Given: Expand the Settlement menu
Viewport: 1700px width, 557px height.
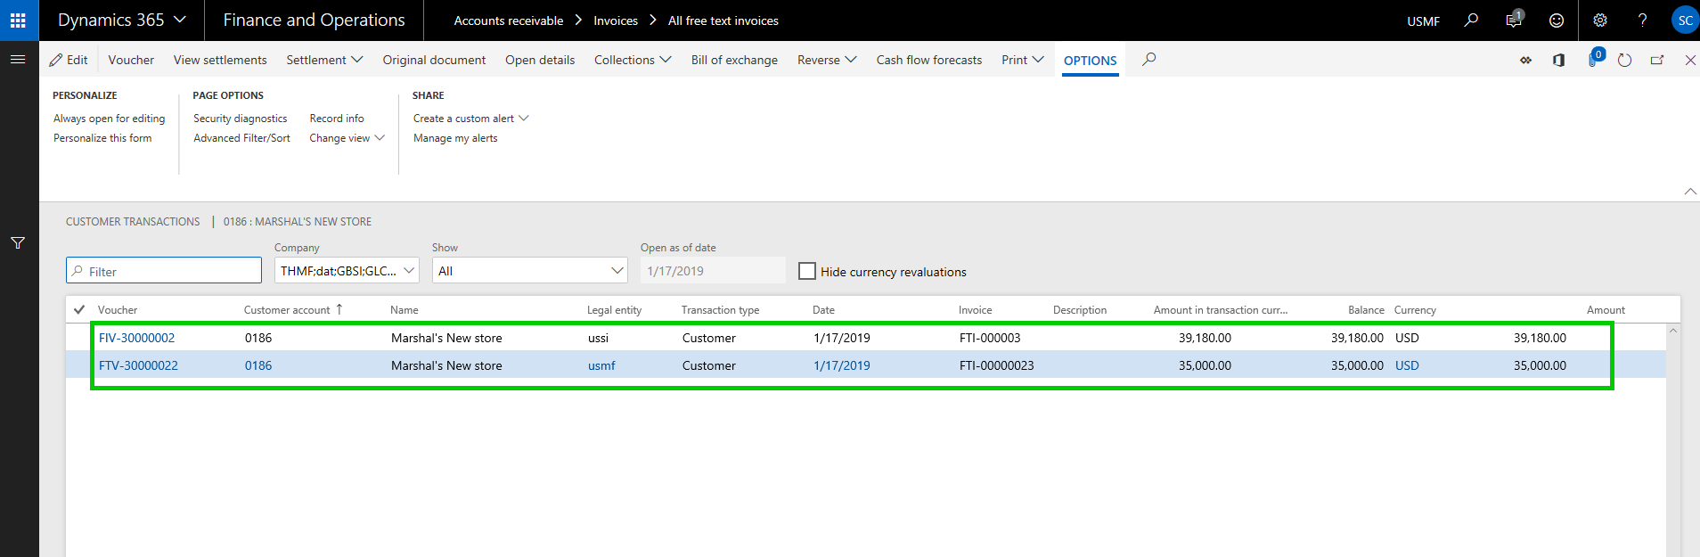Looking at the screenshot, I should 324,60.
